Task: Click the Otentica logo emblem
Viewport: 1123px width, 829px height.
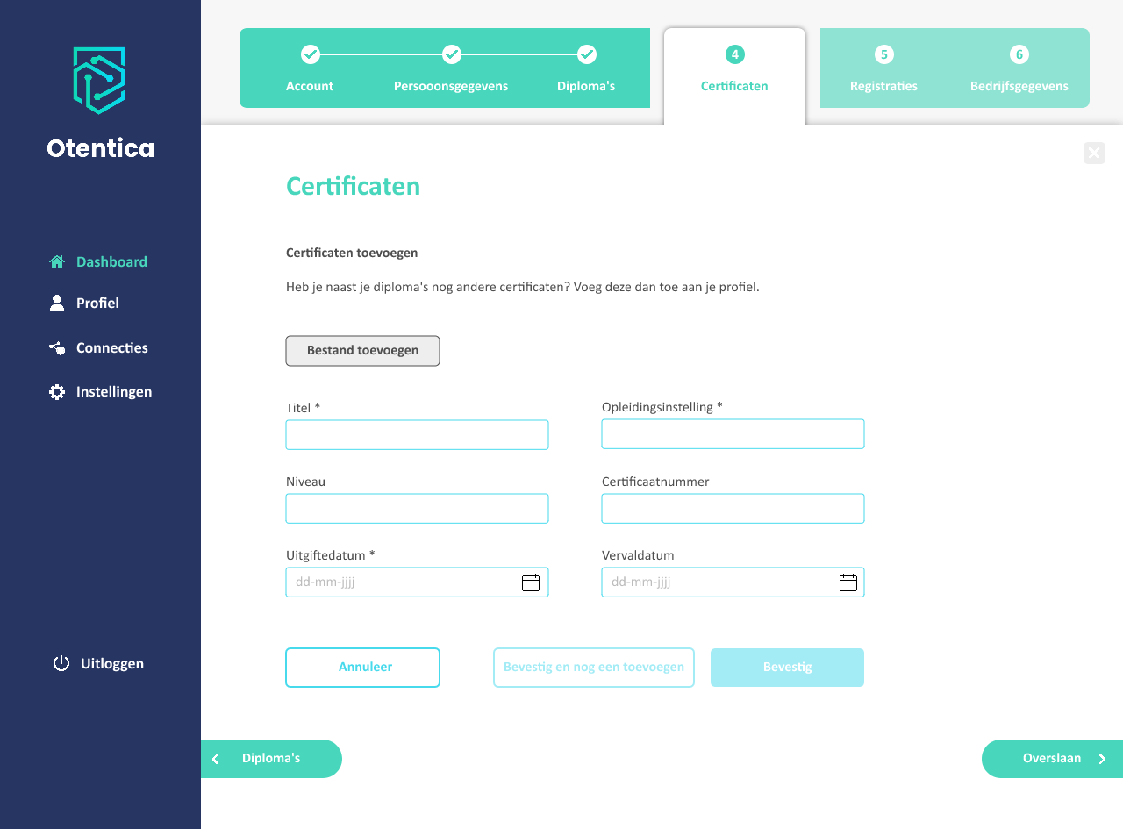Action: 99,81
